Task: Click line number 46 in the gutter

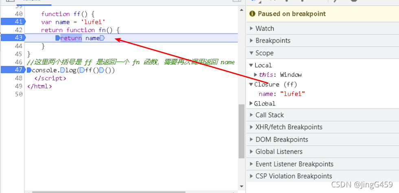Action: pyautogui.click(x=19, y=62)
